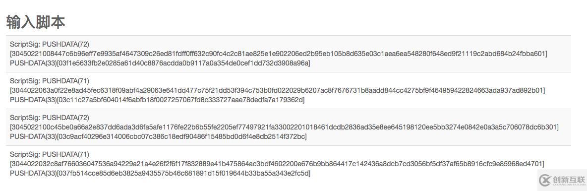
Task: Select the signature hex starting 3045022100c45be0
Action: (284, 127)
